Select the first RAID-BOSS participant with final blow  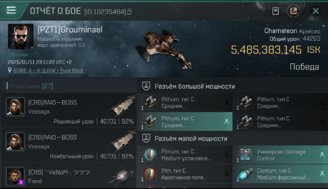(x=69, y=110)
